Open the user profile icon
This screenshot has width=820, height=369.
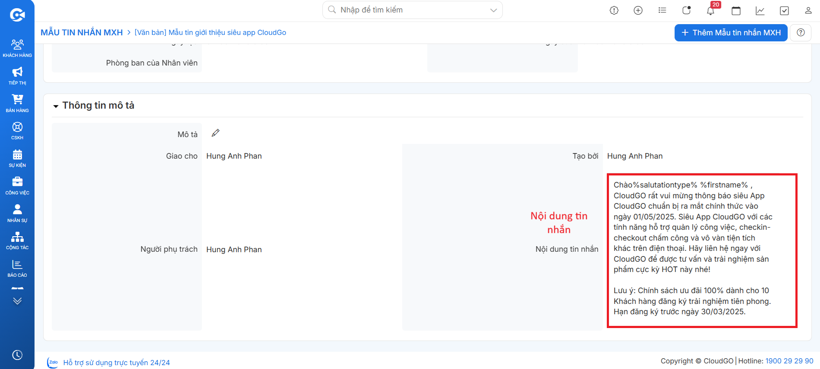(x=808, y=10)
